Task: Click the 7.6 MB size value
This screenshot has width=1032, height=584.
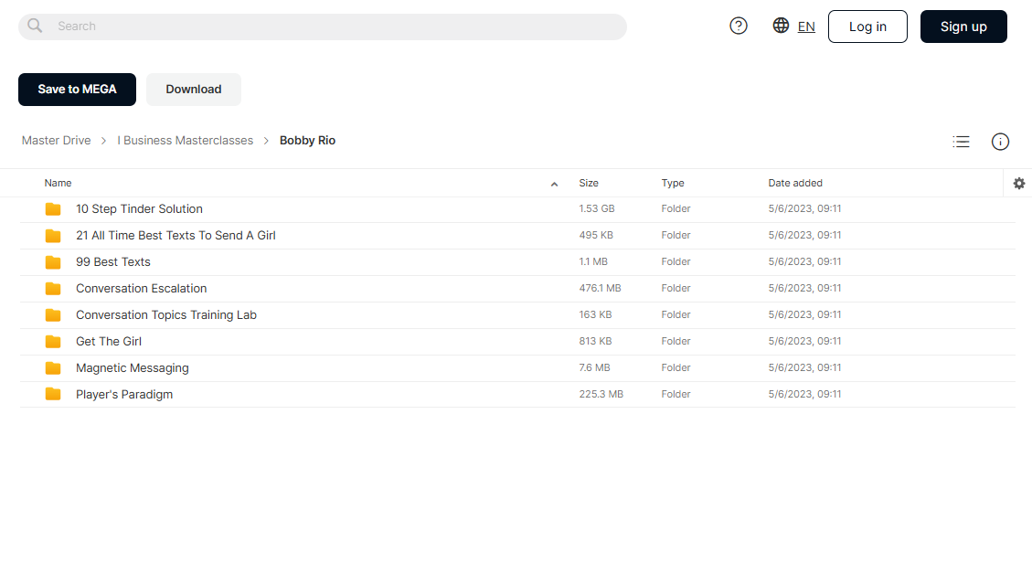Action: point(594,367)
